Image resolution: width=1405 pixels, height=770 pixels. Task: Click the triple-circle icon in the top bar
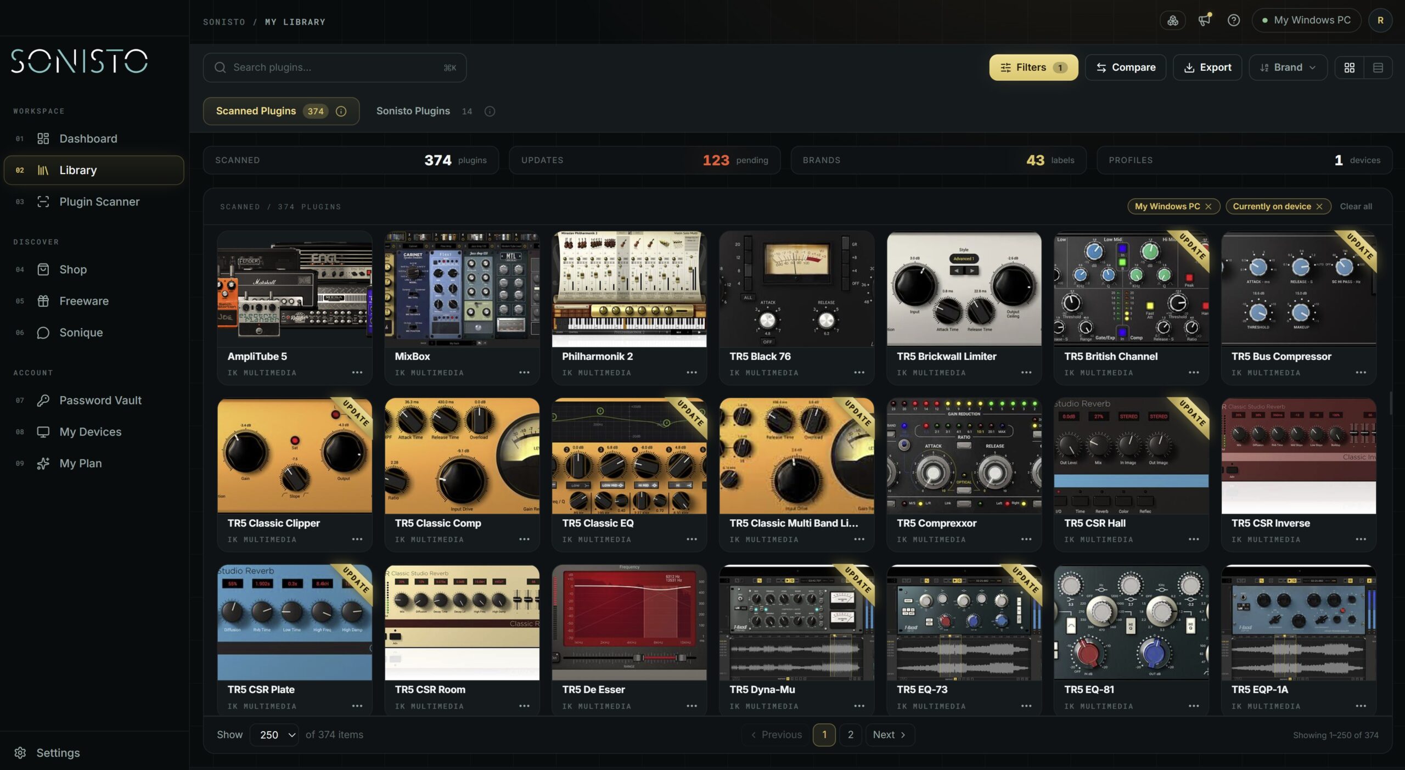tap(1172, 20)
